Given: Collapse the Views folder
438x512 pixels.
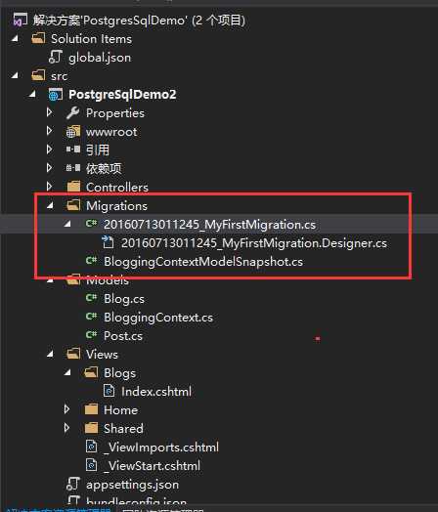Looking at the screenshot, I should click(x=50, y=354).
